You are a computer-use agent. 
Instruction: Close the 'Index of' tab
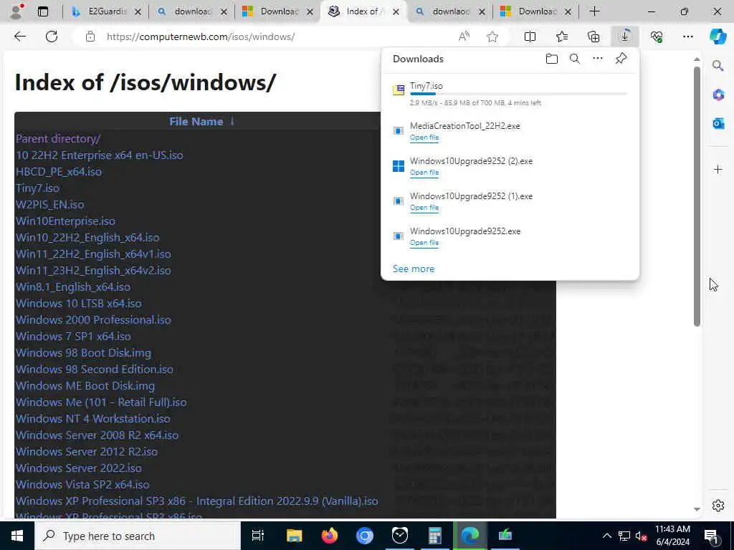[x=396, y=11]
